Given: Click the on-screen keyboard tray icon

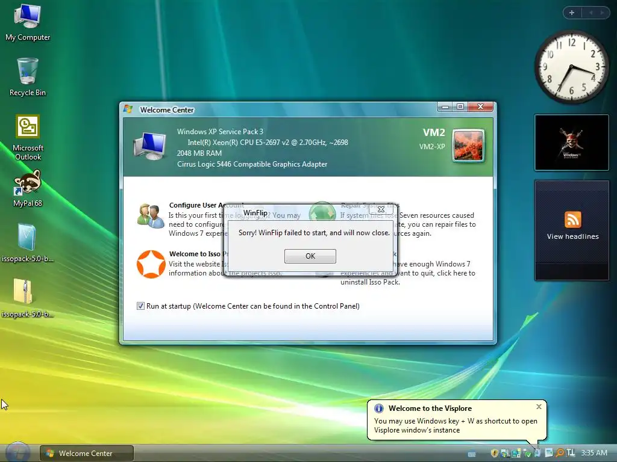Looking at the screenshot, I should pyautogui.click(x=471, y=455).
